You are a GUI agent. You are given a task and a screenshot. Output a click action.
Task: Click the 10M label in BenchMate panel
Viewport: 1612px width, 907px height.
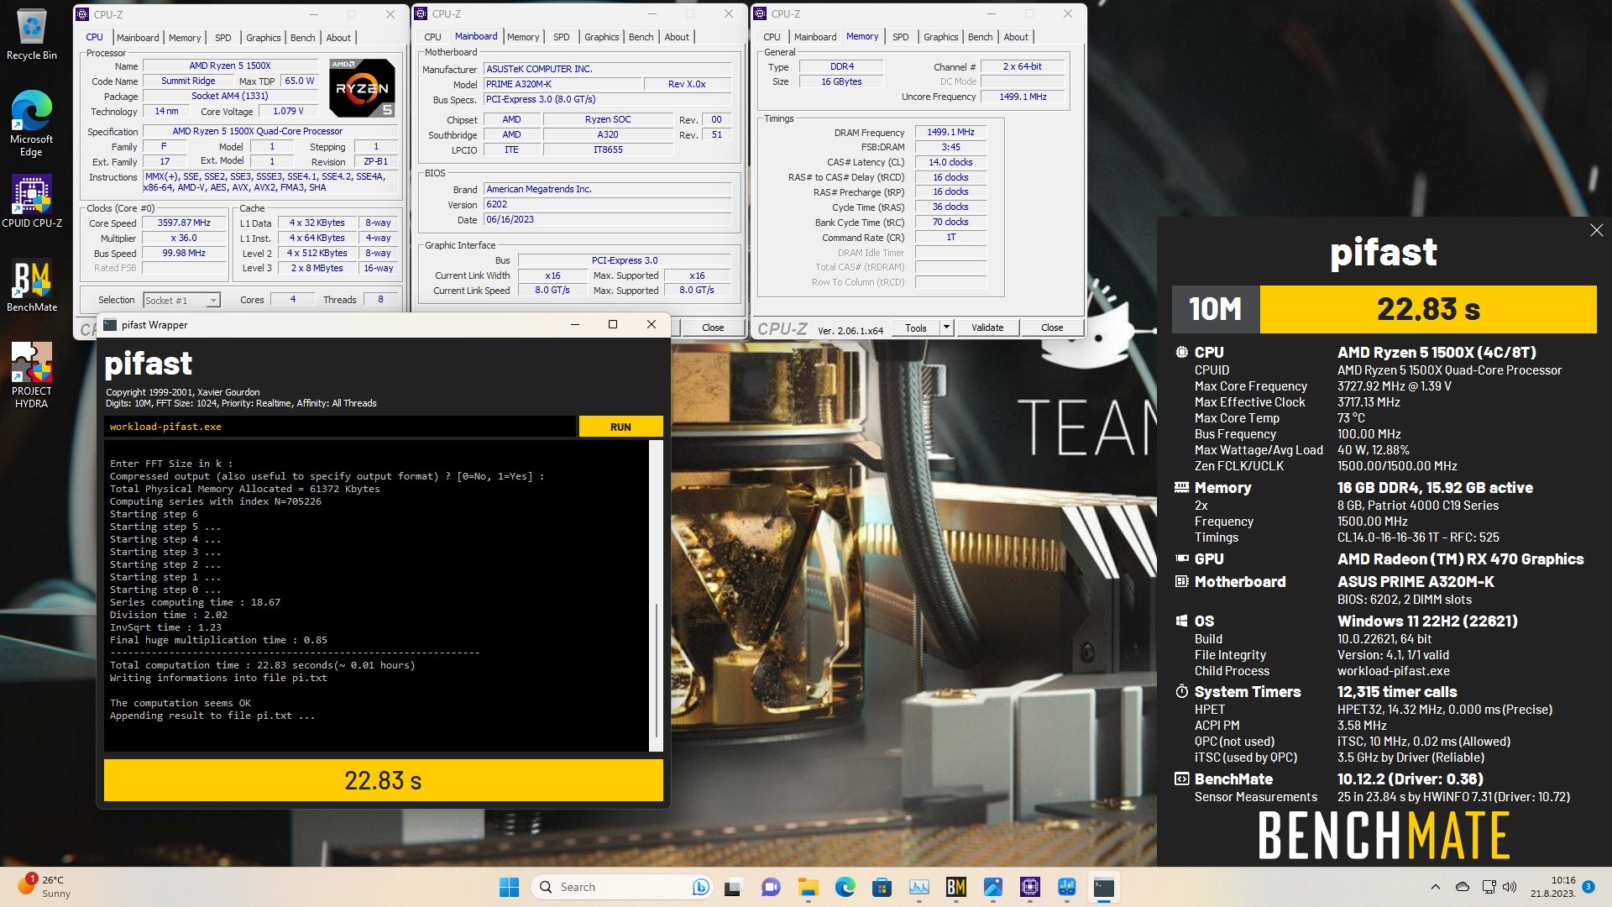tap(1216, 309)
